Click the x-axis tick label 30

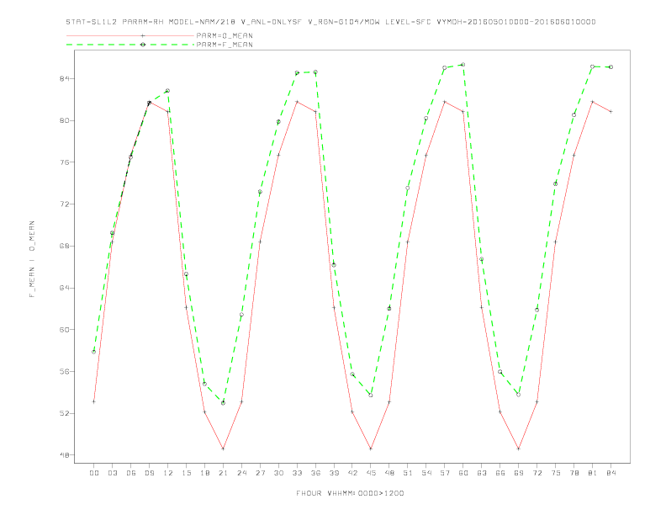pyautogui.click(x=278, y=473)
